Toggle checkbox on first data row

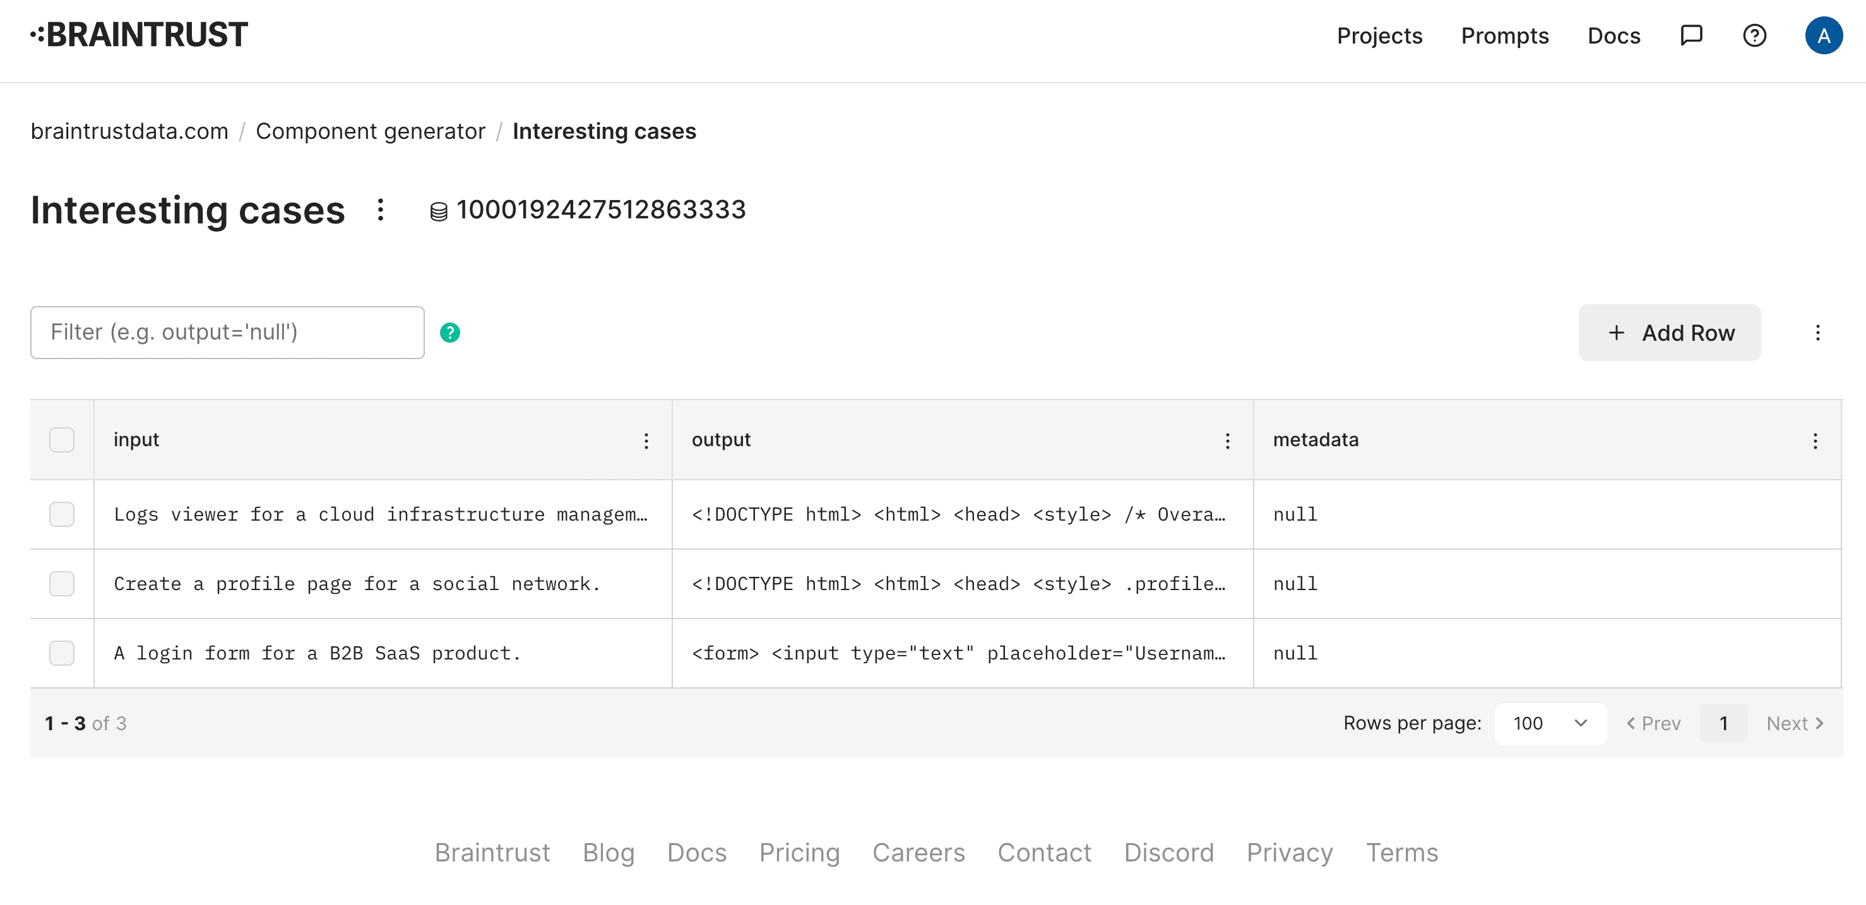coord(62,514)
